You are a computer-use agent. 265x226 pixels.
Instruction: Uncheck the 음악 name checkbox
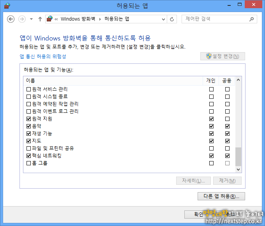pyautogui.click(x=28, y=126)
